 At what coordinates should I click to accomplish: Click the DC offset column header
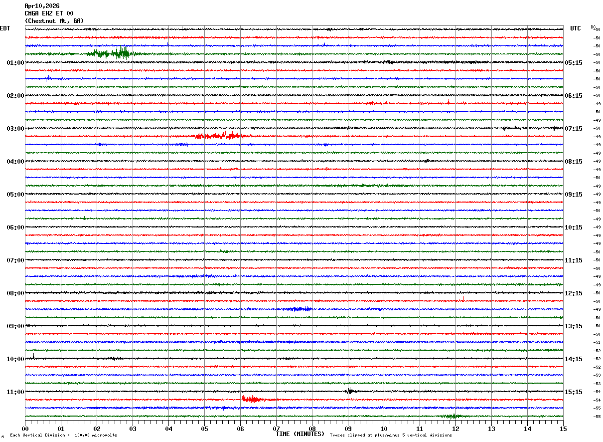coord(593,26)
